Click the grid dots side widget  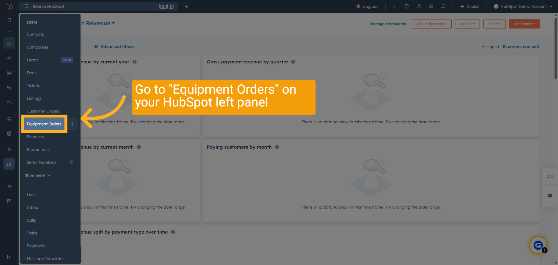550,177
